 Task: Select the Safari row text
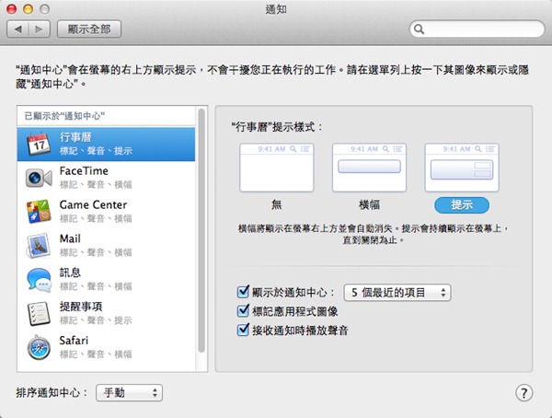pos(74,341)
